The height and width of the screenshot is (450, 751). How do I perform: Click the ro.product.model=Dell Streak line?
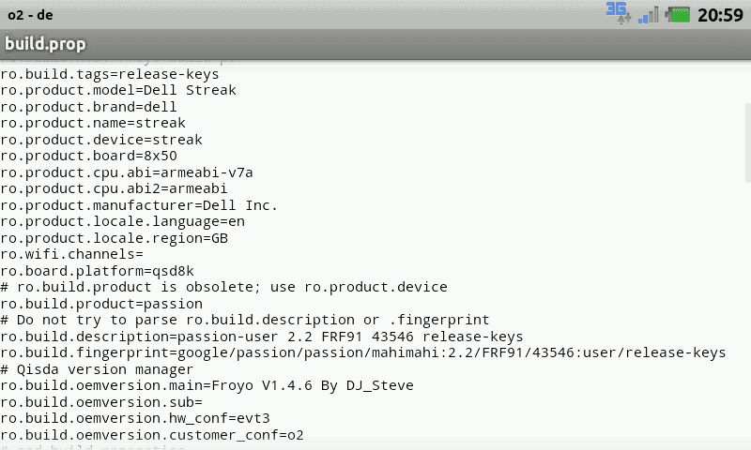(118, 90)
